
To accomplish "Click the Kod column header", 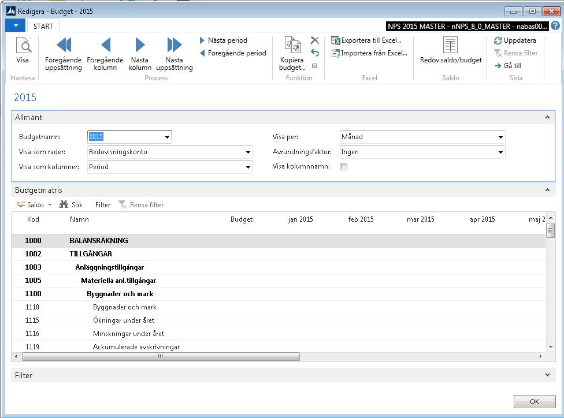I will point(33,219).
